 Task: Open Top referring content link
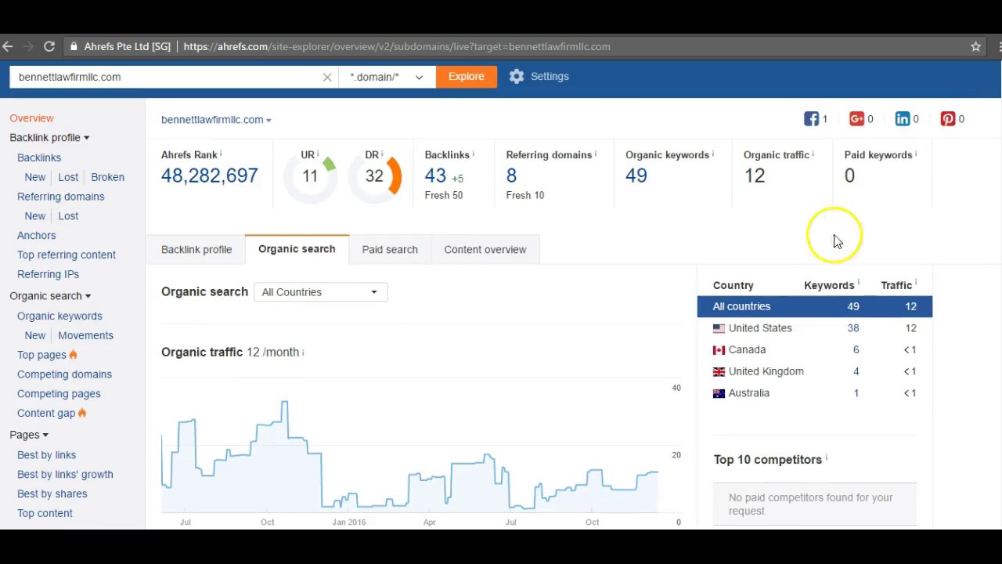coord(67,255)
